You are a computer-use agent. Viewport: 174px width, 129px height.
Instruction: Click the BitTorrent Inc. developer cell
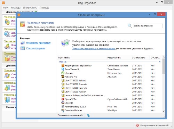[x=114, y=73]
